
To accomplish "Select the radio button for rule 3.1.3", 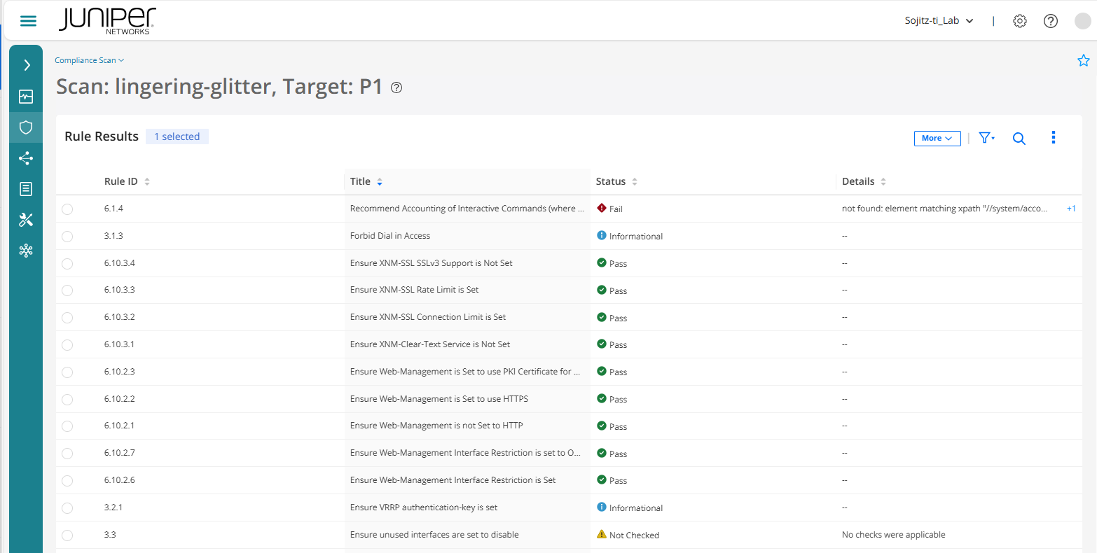I will click(x=67, y=236).
